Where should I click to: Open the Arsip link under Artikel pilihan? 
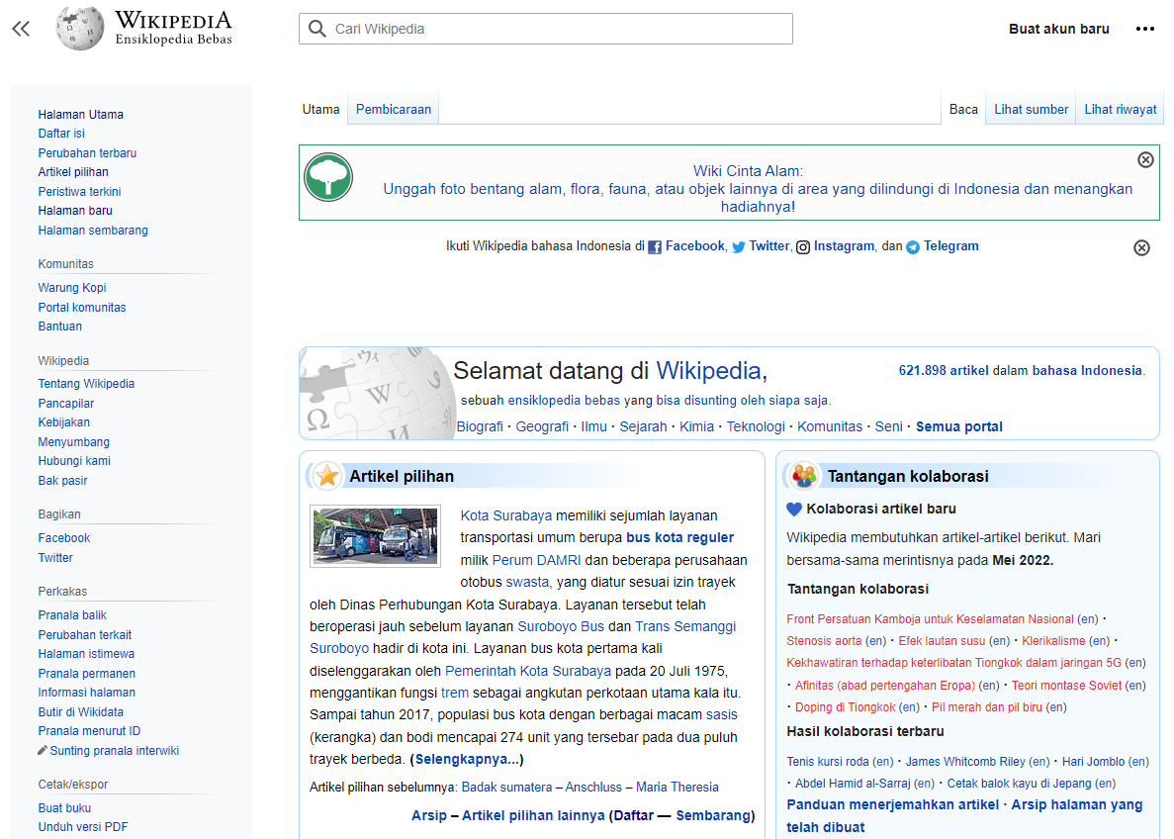(429, 815)
